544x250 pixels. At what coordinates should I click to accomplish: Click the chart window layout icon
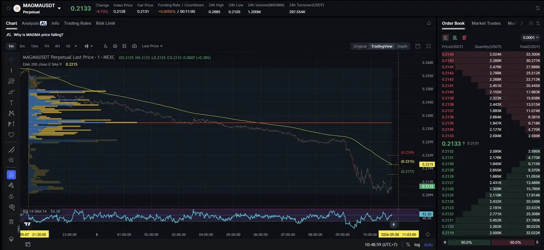pos(418,46)
